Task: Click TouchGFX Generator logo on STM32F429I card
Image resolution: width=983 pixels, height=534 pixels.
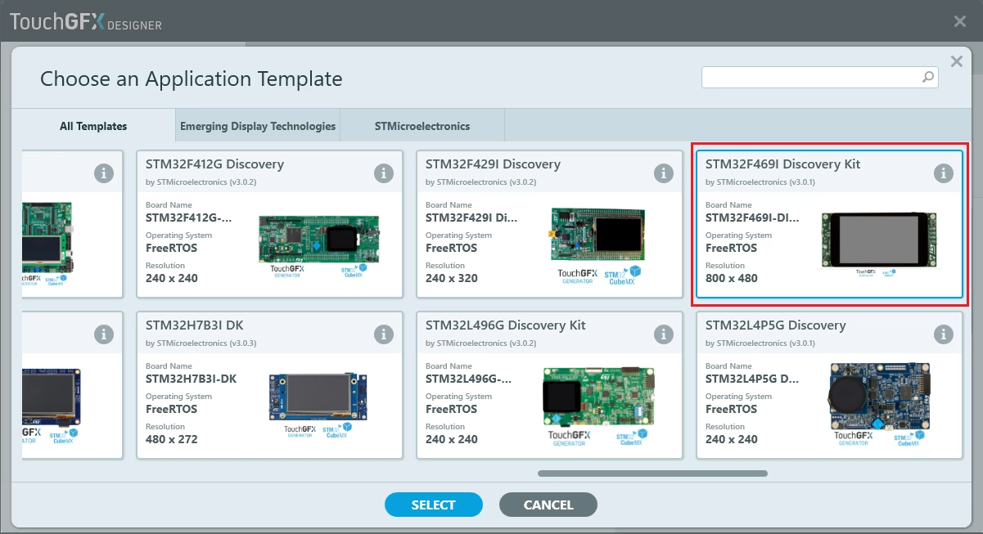Action: [578, 276]
